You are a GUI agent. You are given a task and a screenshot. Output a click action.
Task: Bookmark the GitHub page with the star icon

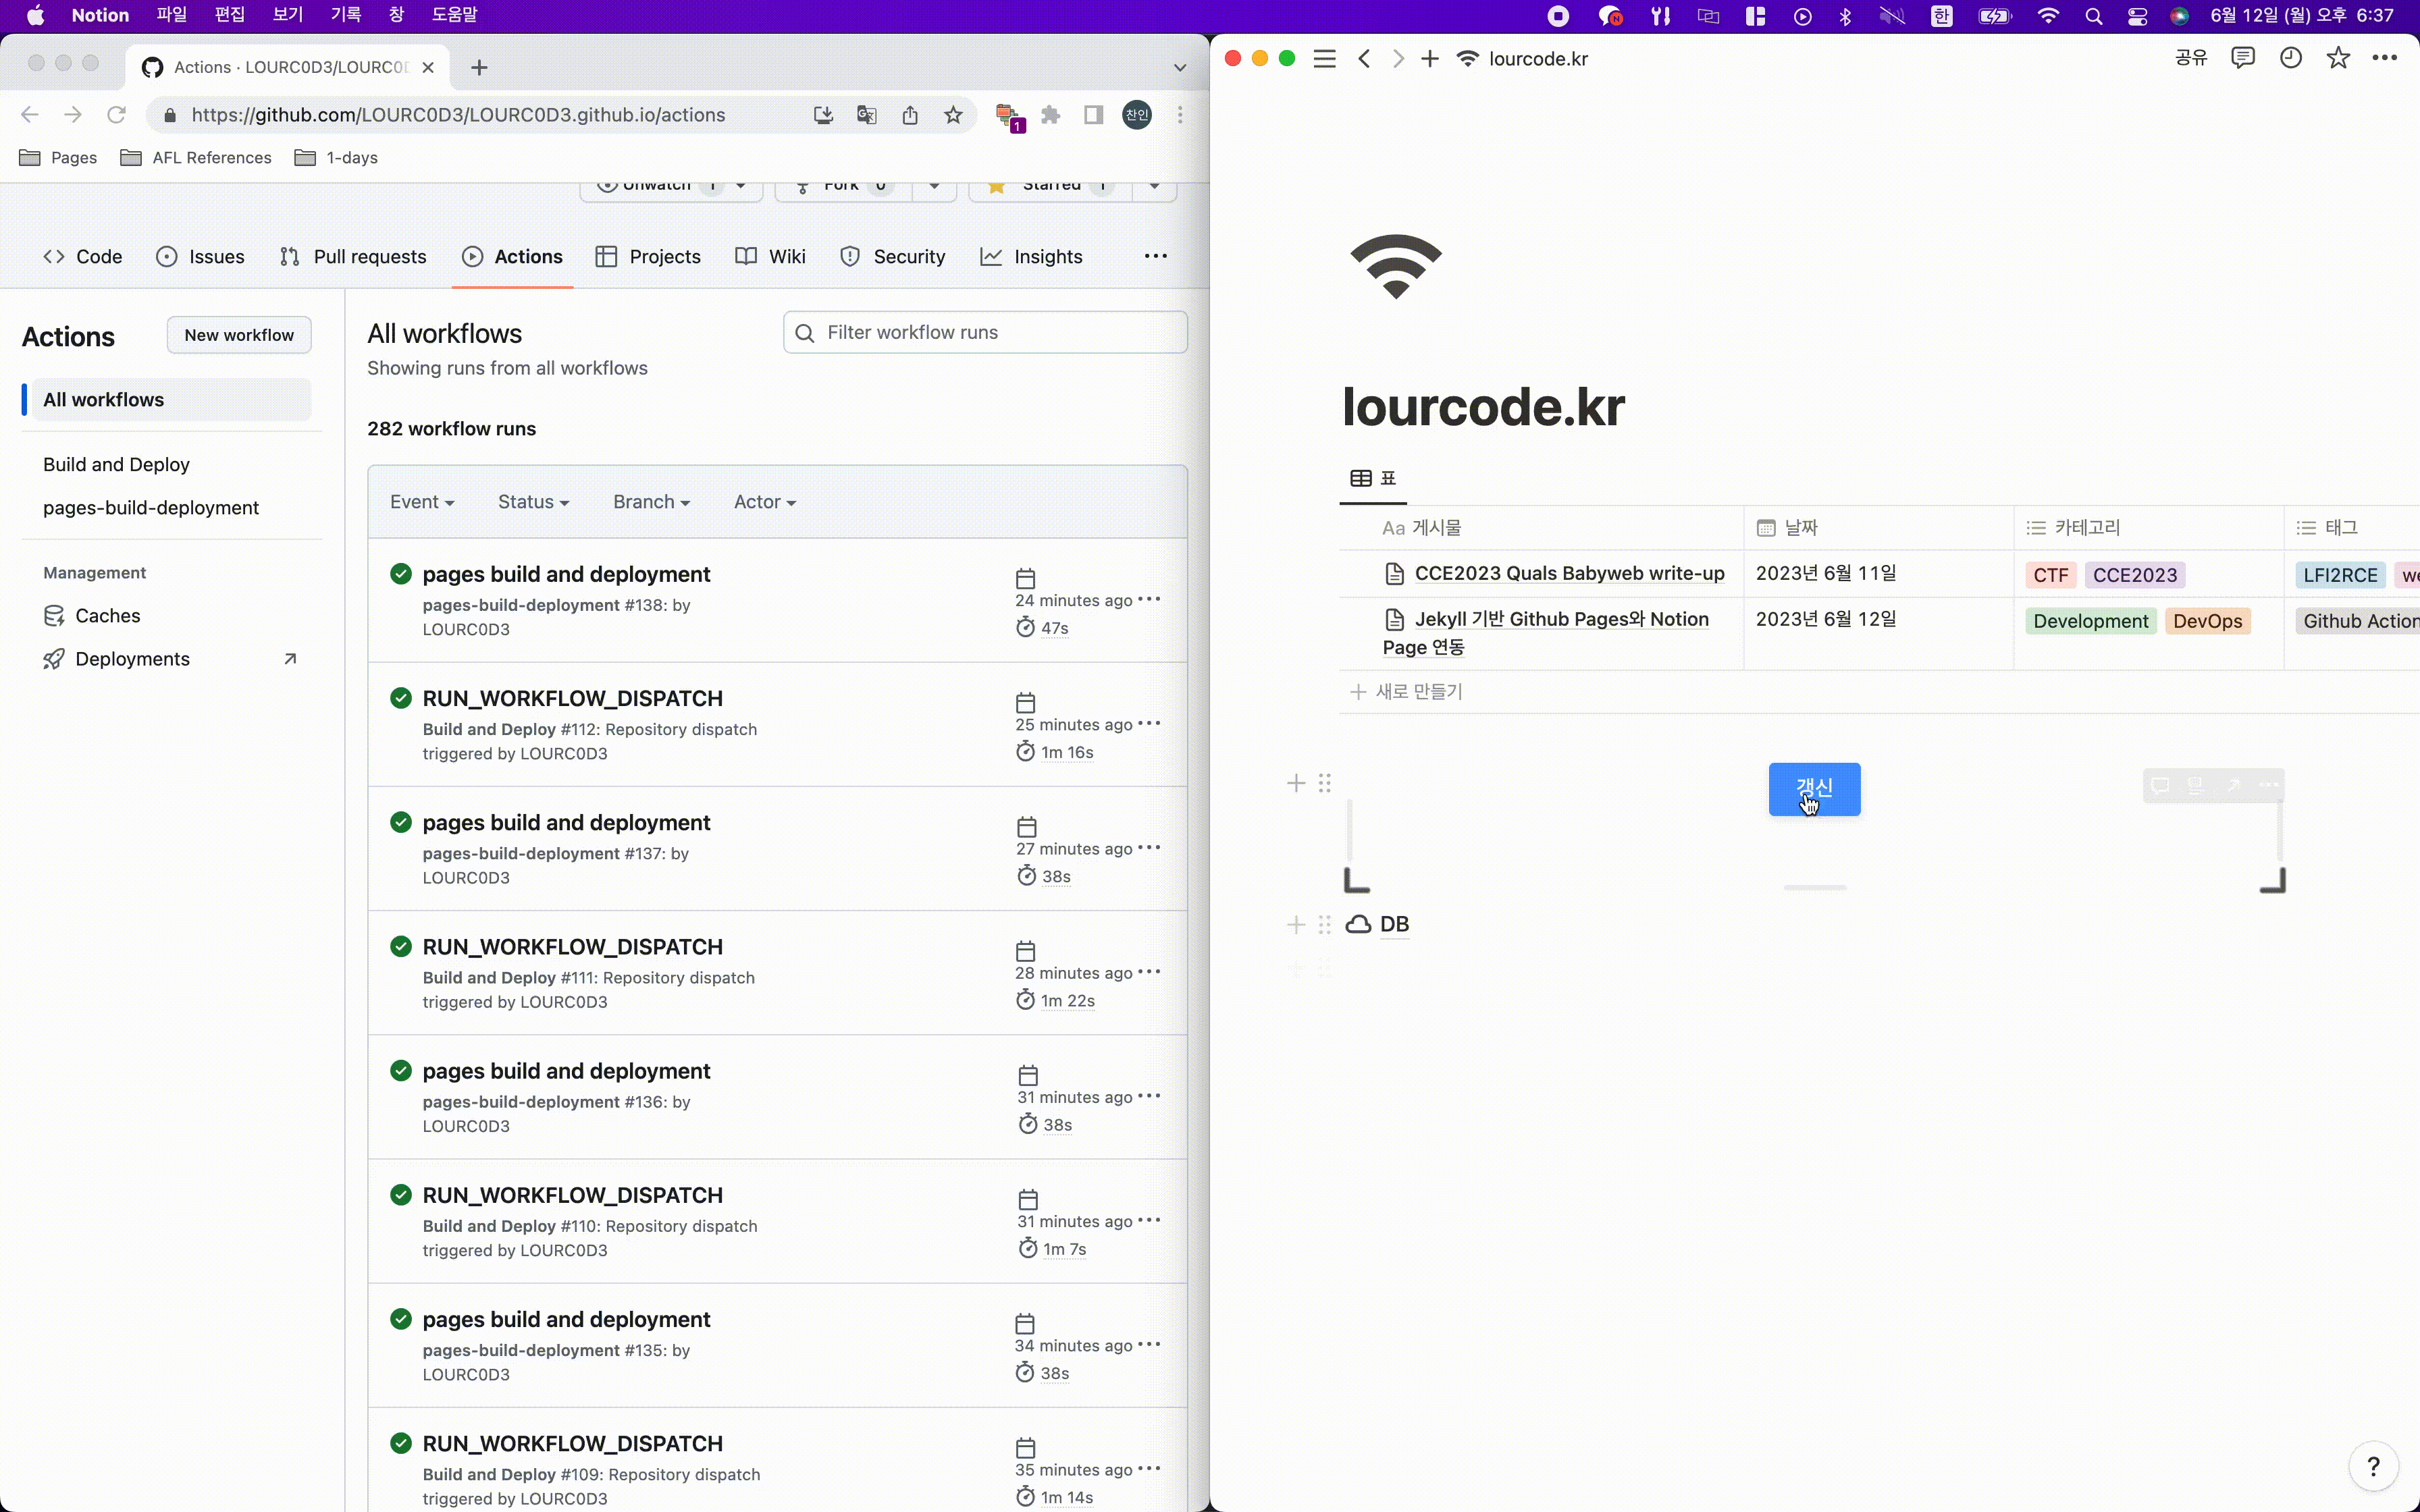pyautogui.click(x=953, y=115)
